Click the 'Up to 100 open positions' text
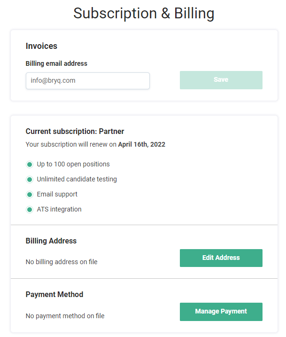The width and height of the screenshot is (286, 337). tap(73, 165)
